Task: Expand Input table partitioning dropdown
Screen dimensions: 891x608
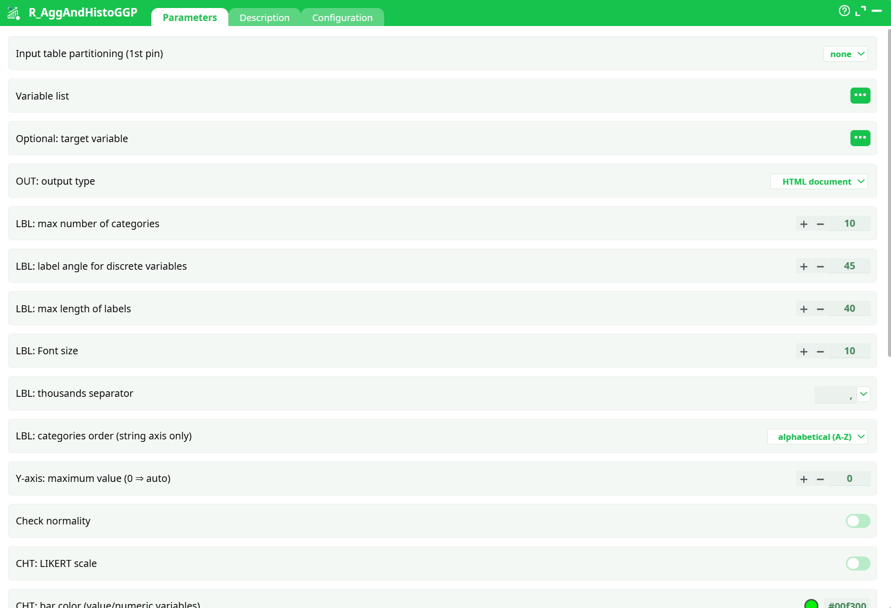Action: tap(845, 54)
